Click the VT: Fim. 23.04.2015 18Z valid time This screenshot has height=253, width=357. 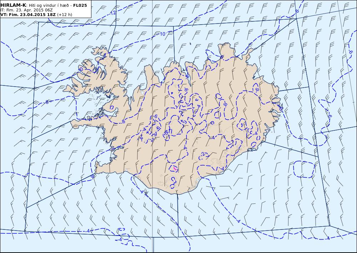coord(28,15)
